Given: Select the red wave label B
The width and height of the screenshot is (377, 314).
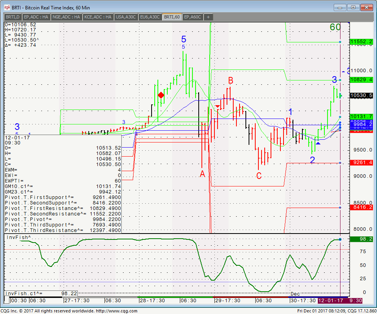Looking at the screenshot, I should pyautogui.click(x=231, y=80).
